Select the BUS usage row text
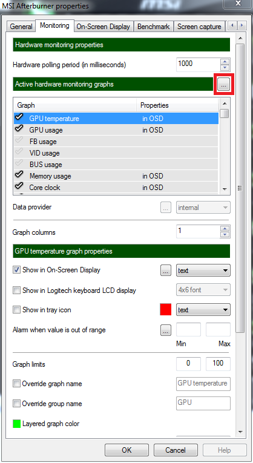Screen dimensions: 253x463 click(46, 165)
